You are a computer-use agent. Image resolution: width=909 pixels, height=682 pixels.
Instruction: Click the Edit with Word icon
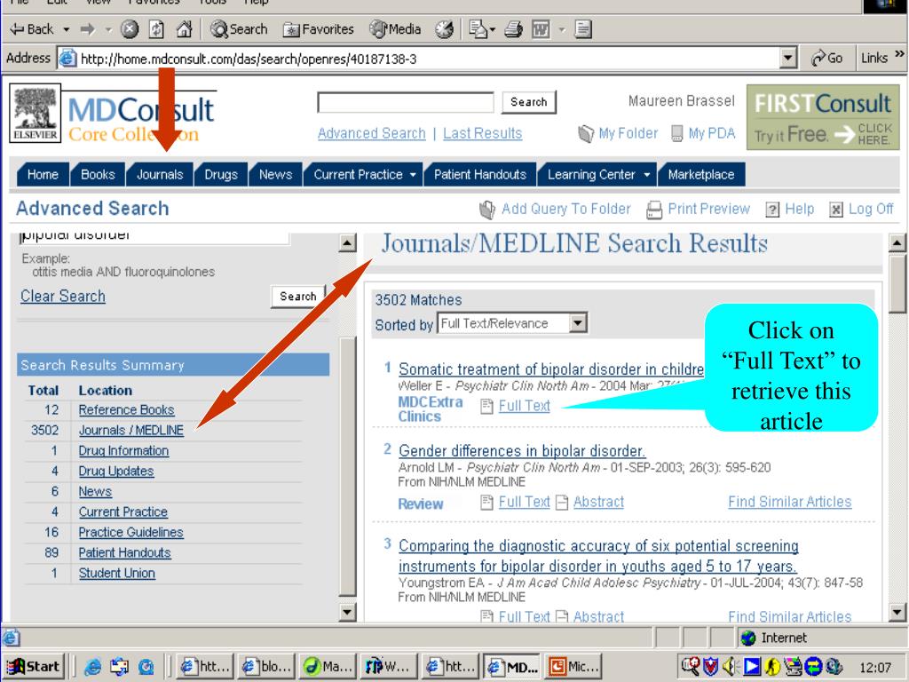pyautogui.click(x=541, y=29)
